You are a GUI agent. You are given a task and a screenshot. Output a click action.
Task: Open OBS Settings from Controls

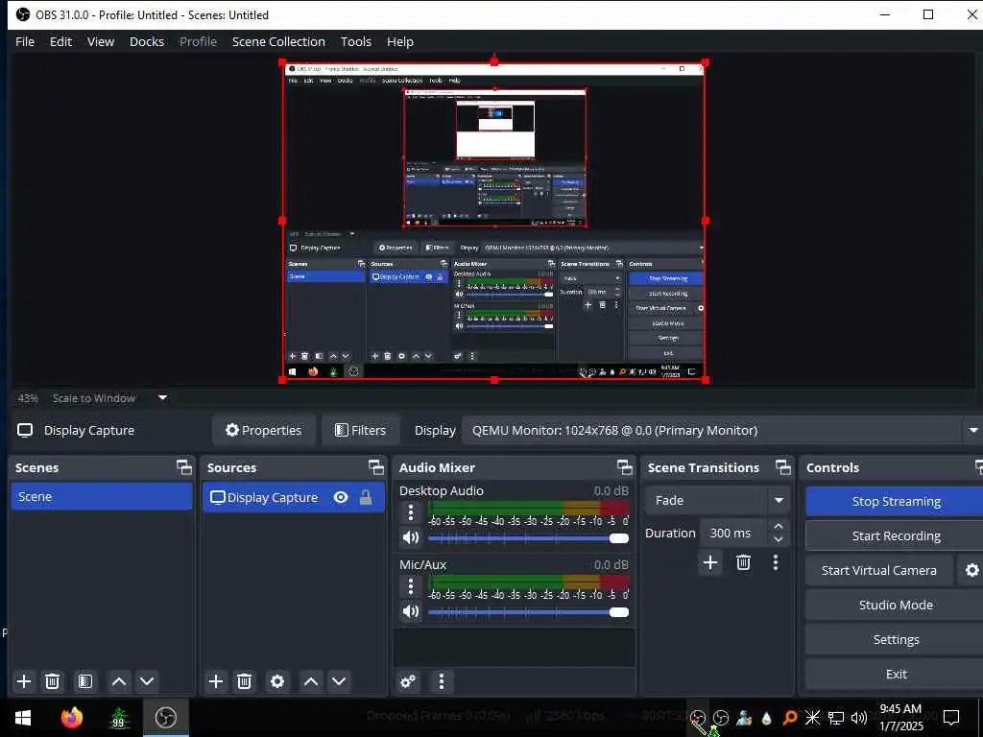coord(896,639)
